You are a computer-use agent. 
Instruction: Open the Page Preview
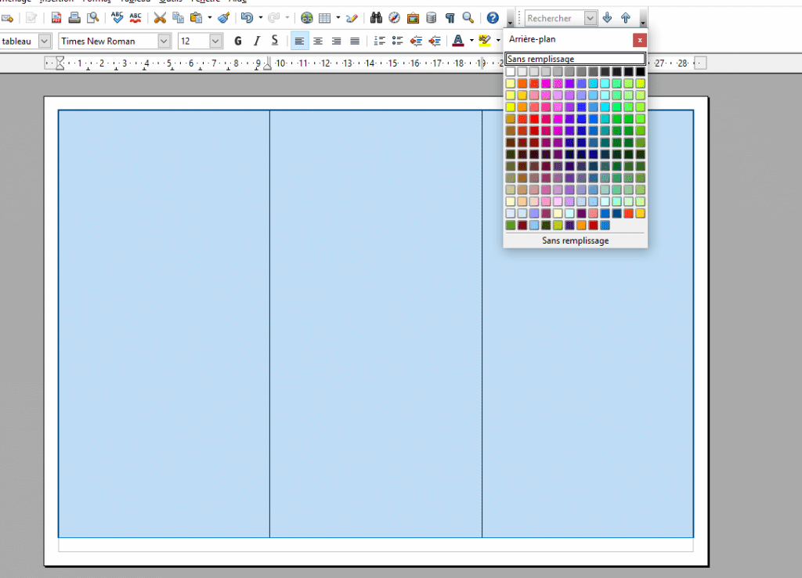(x=92, y=19)
